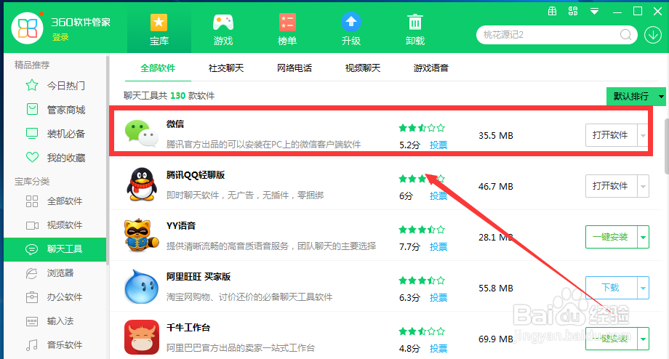The height and width of the screenshot is (359, 669).
Task: Click the 千牛工作台 app icon
Action: point(142,337)
